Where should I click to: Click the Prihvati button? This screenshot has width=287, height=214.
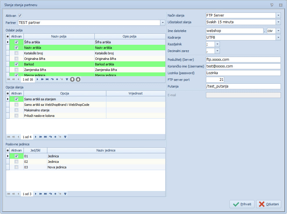pyautogui.click(x=242, y=204)
